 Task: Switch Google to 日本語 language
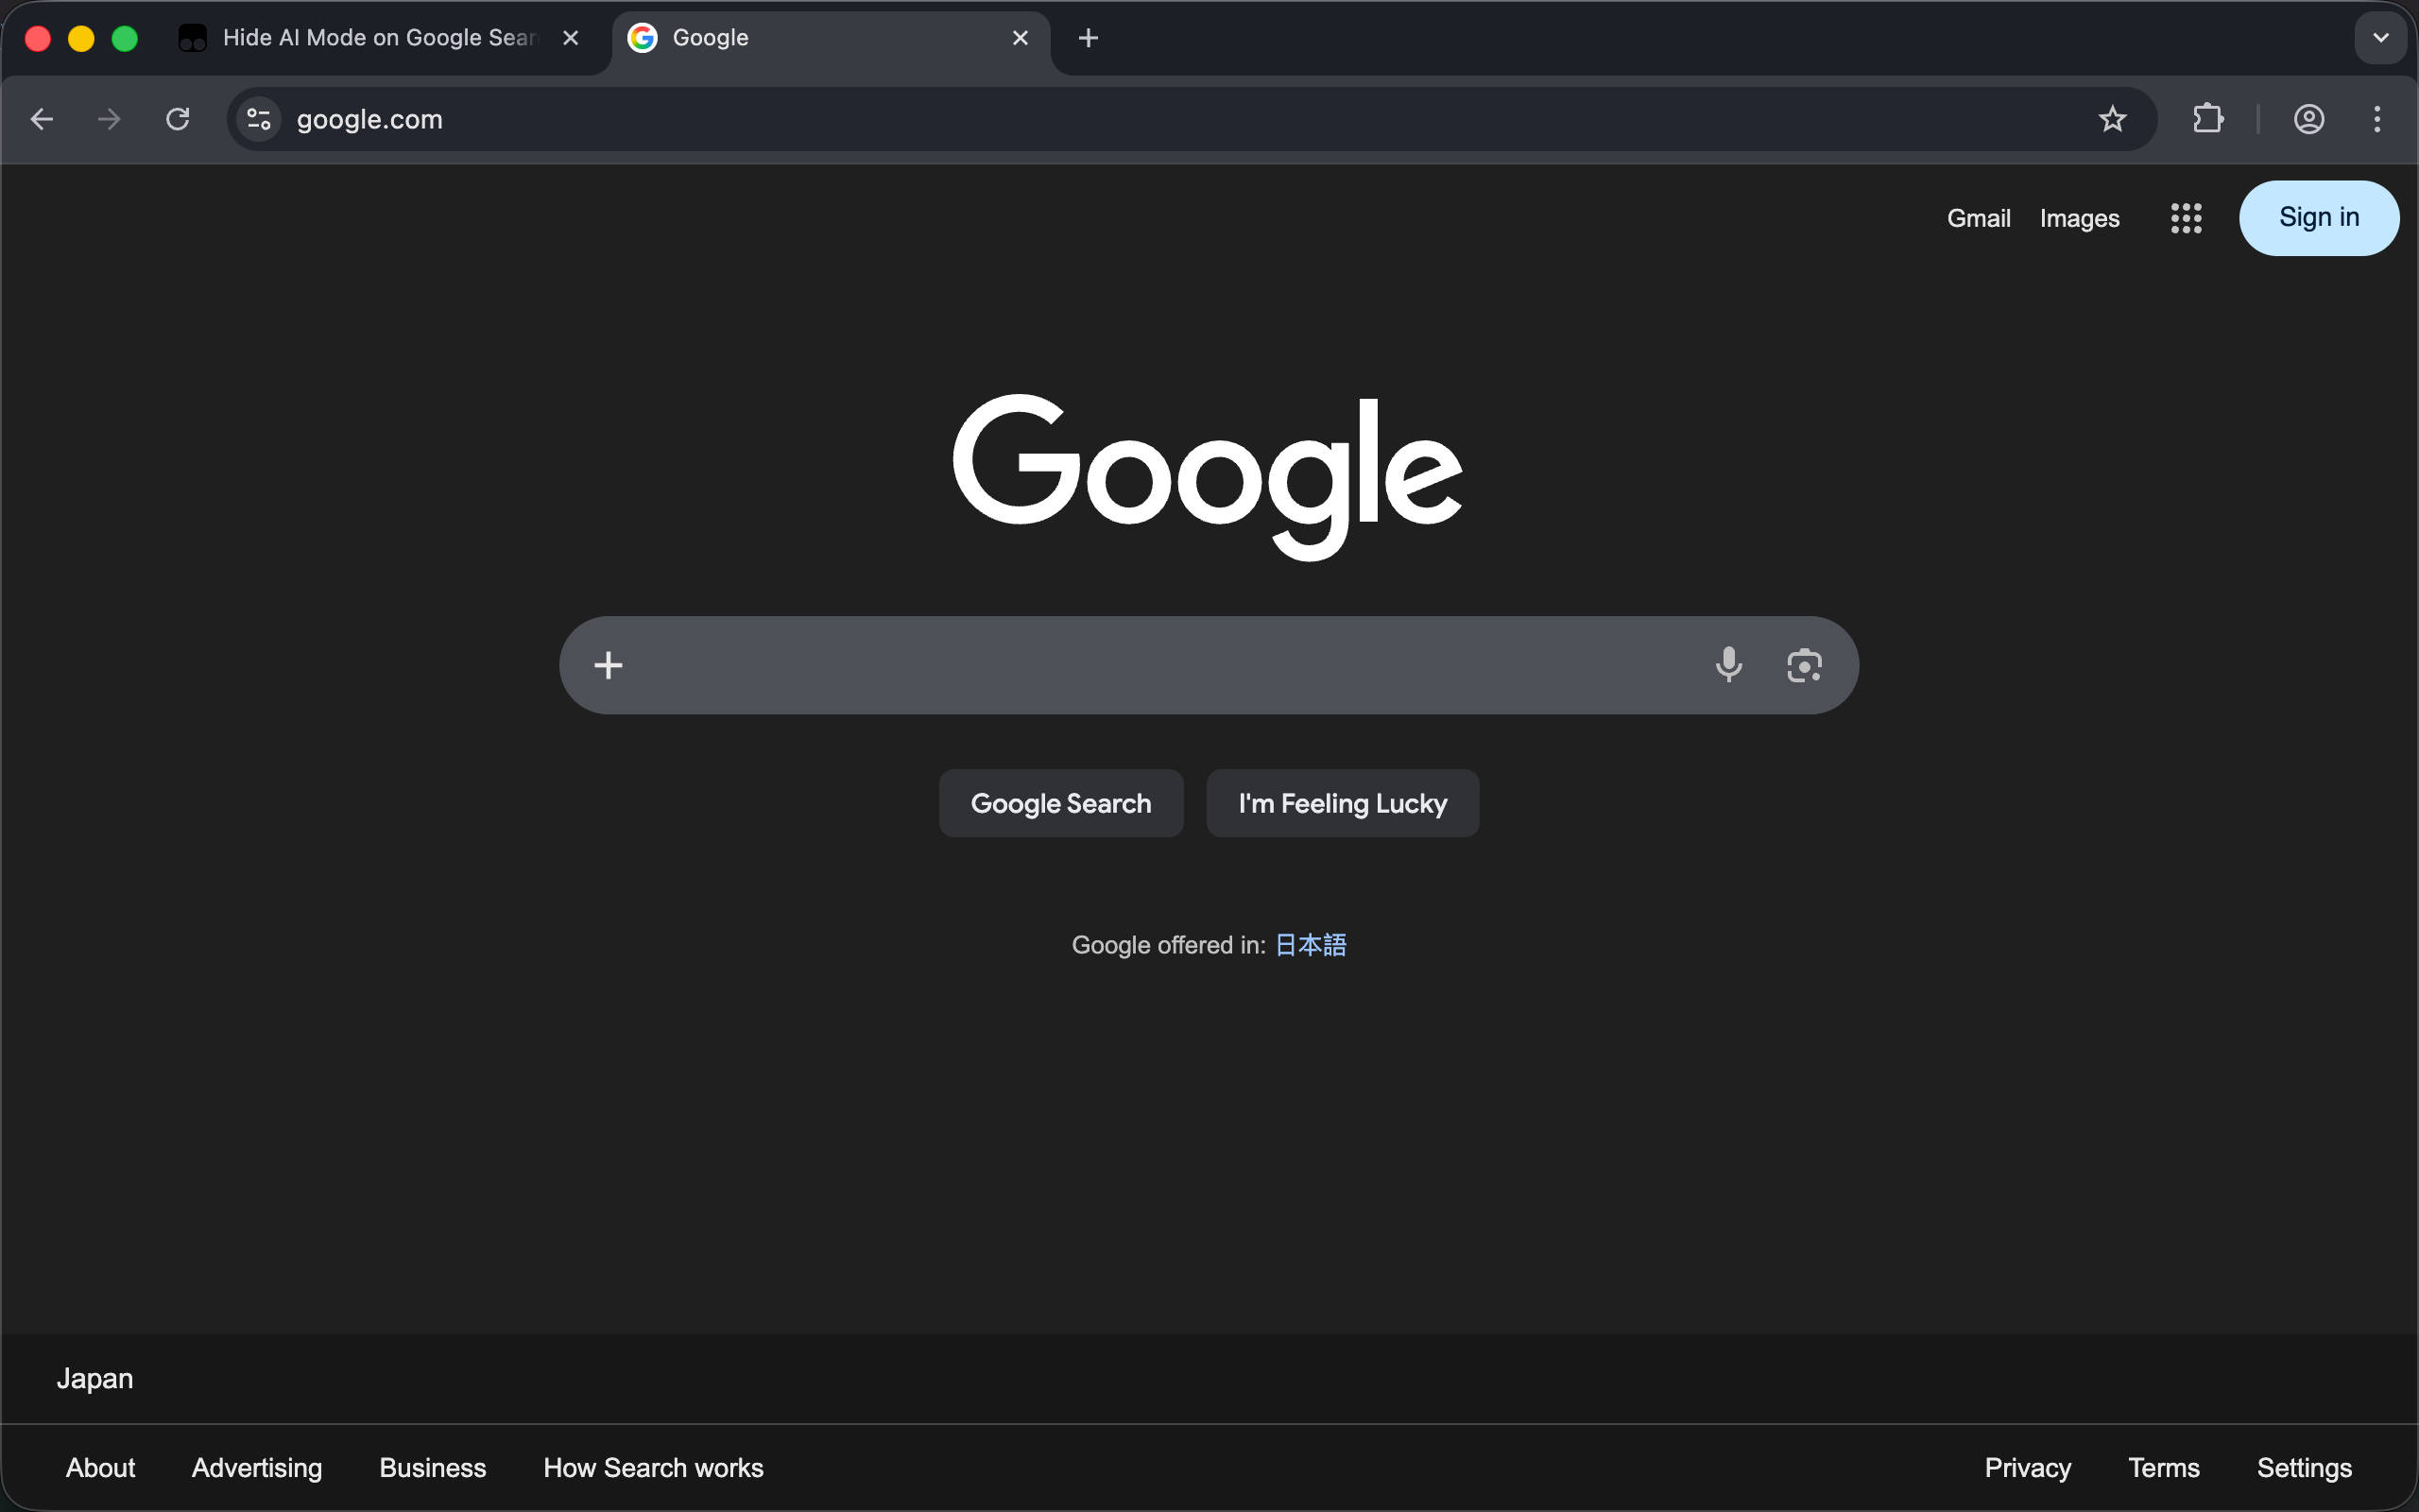pos(1311,945)
